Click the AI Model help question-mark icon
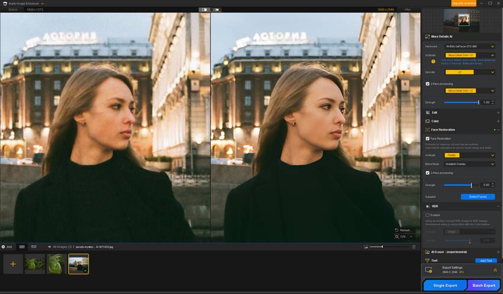This screenshot has width=503, height=294. point(433,61)
